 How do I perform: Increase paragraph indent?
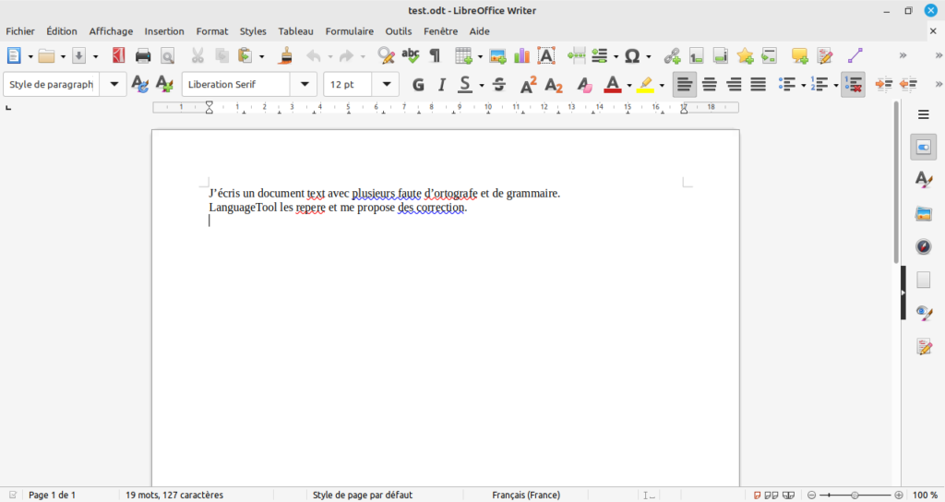[x=883, y=84]
